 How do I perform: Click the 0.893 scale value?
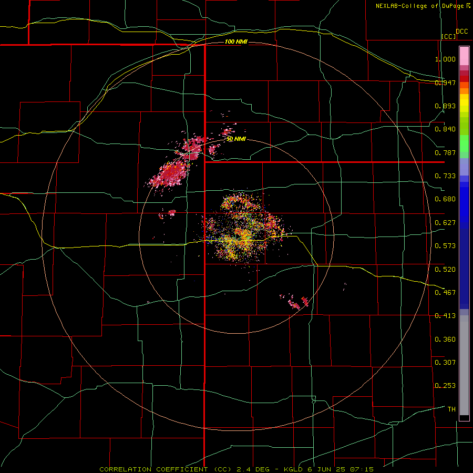pyautogui.click(x=445, y=106)
